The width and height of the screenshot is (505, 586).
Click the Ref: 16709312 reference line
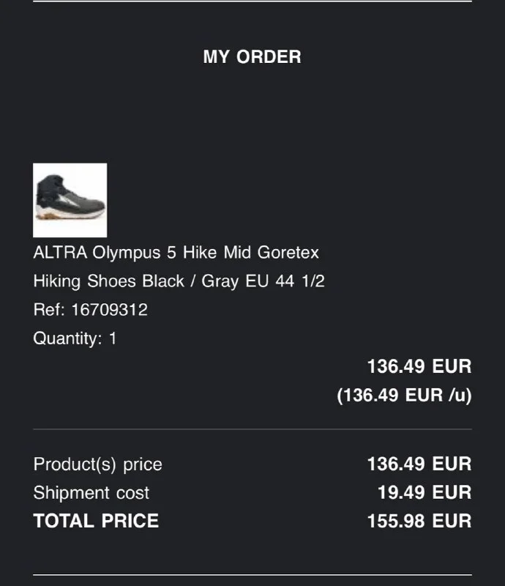coord(90,310)
